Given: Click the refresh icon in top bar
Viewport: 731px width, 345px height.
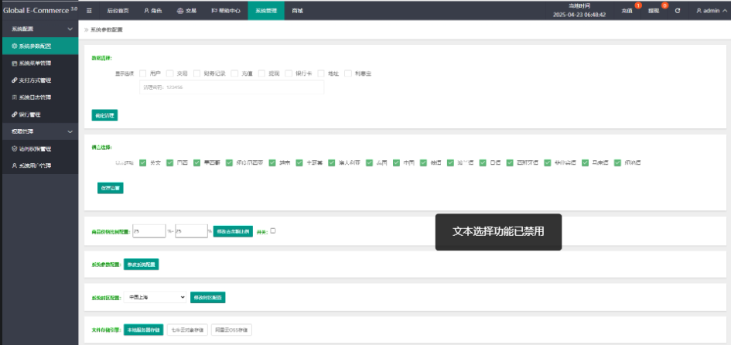Looking at the screenshot, I should point(678,10).
